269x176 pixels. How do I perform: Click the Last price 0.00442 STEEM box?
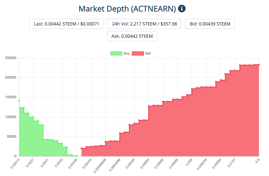67,24
